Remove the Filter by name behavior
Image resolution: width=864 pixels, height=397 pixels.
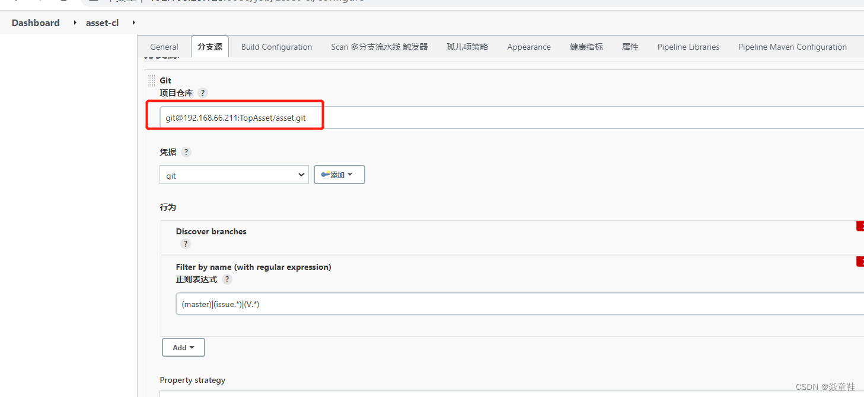[x=860, y=261]
